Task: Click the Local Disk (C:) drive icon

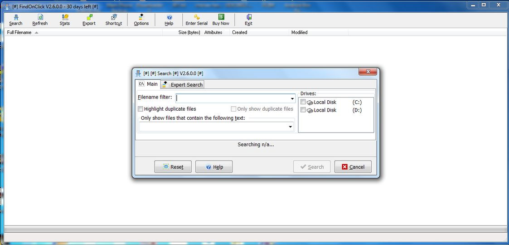Action: pos(310,103)
